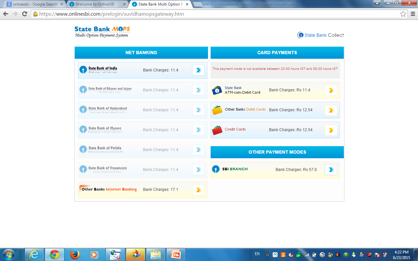This screenshot has height=261, width=418.
Task: Open Internet Explorer from the taskbar
Action: click(34, 254)
